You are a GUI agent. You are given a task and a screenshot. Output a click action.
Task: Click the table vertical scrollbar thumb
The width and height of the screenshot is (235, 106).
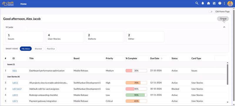pyautogui.click(x=227, y=74)
